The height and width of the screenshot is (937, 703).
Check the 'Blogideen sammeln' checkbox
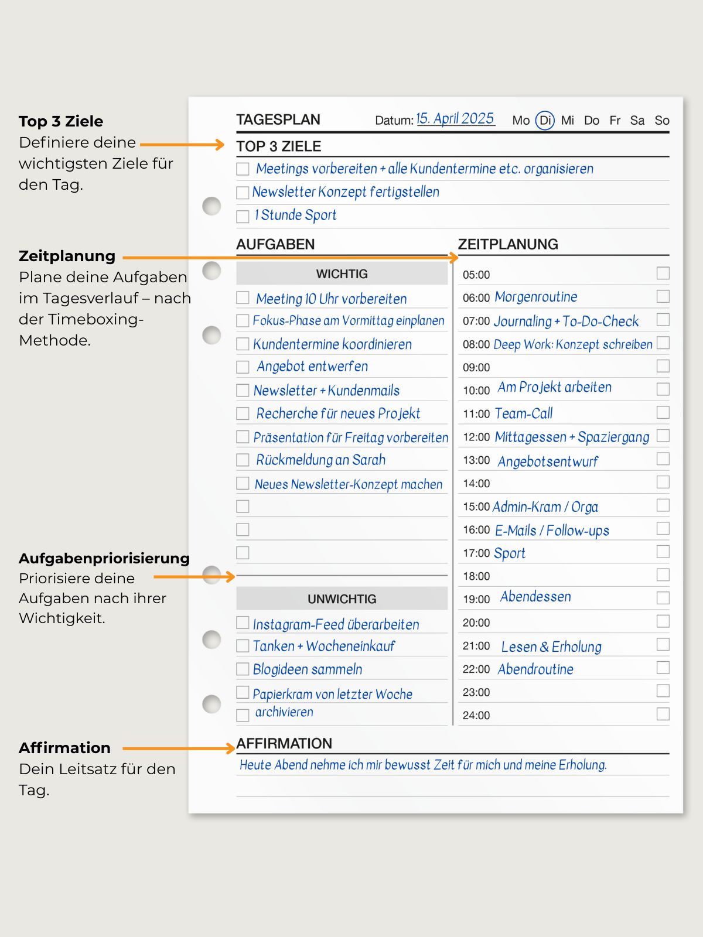[x=243, y=669]
